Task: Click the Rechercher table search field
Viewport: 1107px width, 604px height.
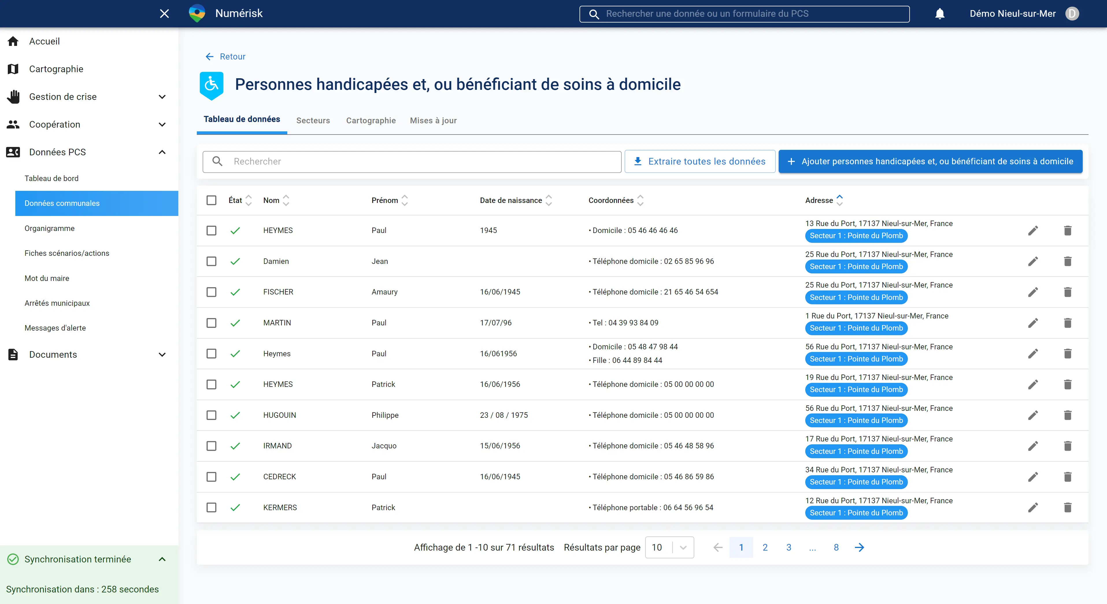Action: point(412,161)
